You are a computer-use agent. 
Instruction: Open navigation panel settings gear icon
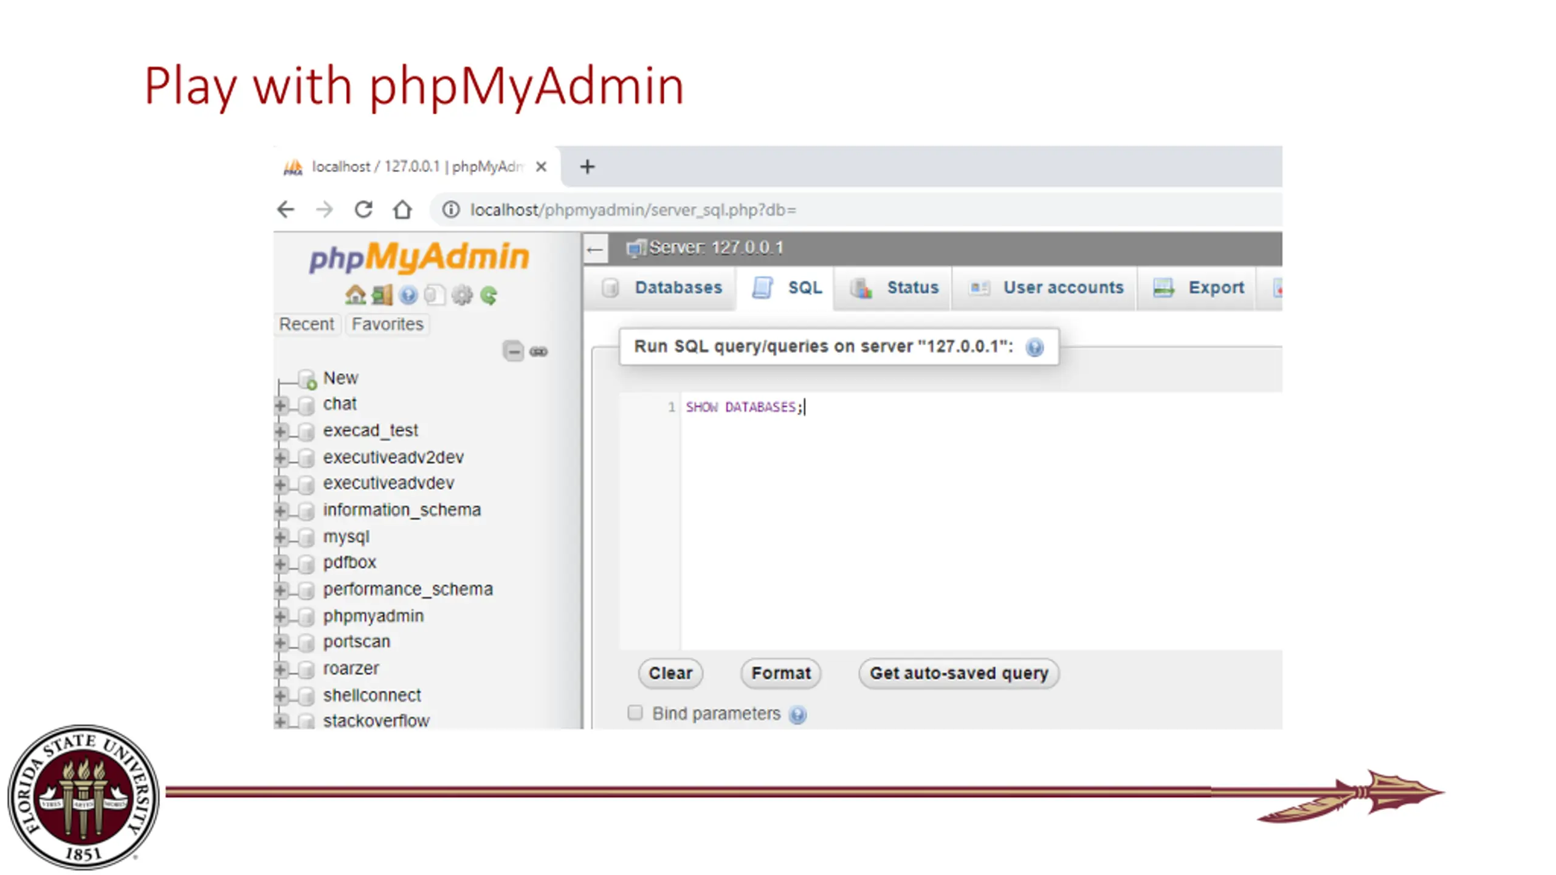coord(462,295)
